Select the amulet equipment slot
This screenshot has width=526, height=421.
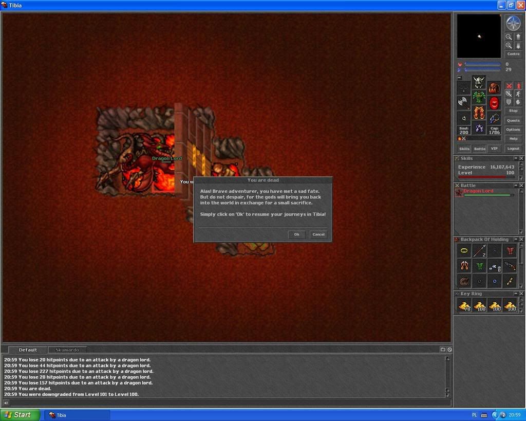click(464, 88)
